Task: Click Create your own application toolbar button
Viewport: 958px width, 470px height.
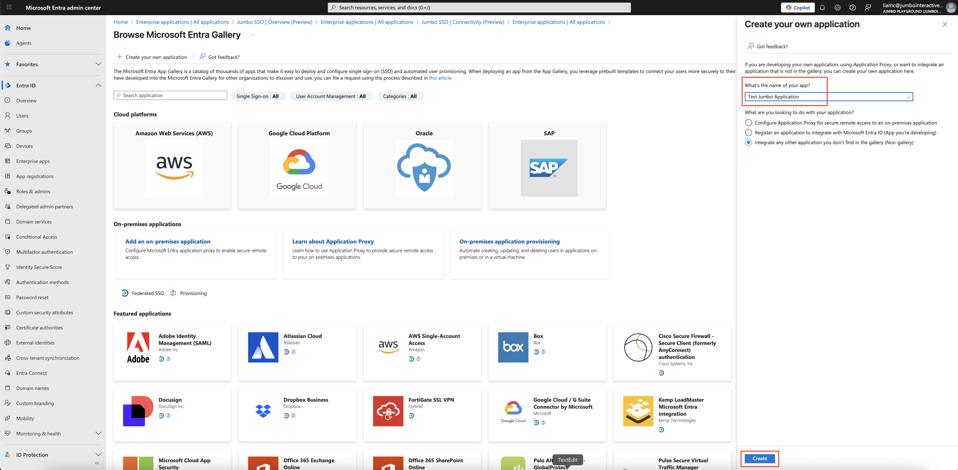Action: click(x=152, y=57)
